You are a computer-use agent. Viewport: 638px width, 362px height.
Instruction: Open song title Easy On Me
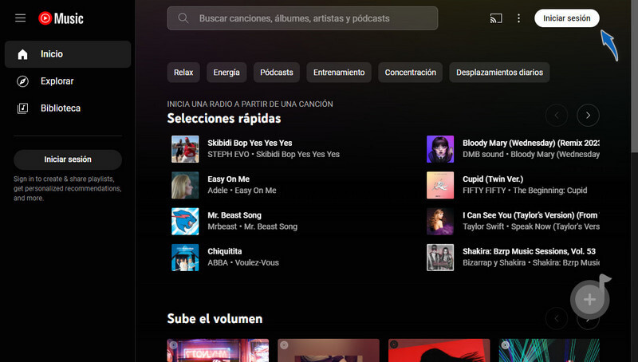point(229,179)
